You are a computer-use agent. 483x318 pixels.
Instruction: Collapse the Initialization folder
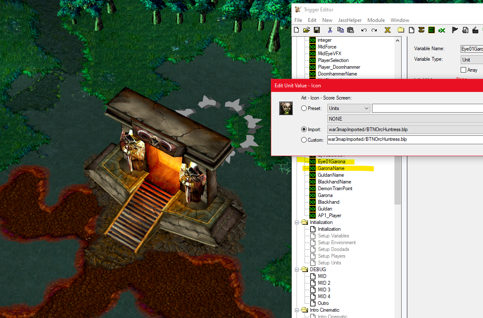297,222
